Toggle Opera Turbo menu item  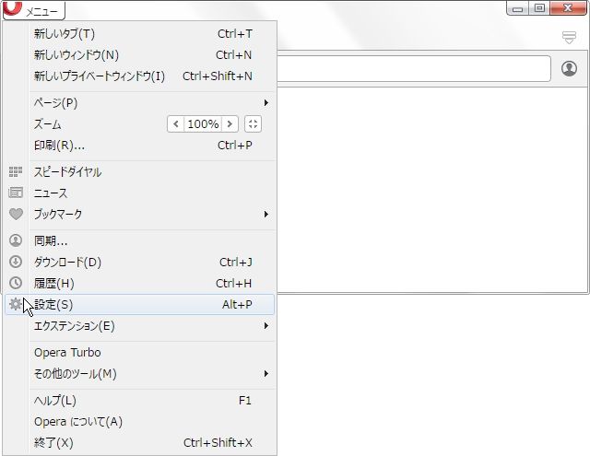click(x=140, y=353)
